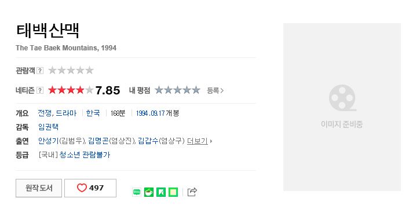Open actor 김갑수 link

148,141
